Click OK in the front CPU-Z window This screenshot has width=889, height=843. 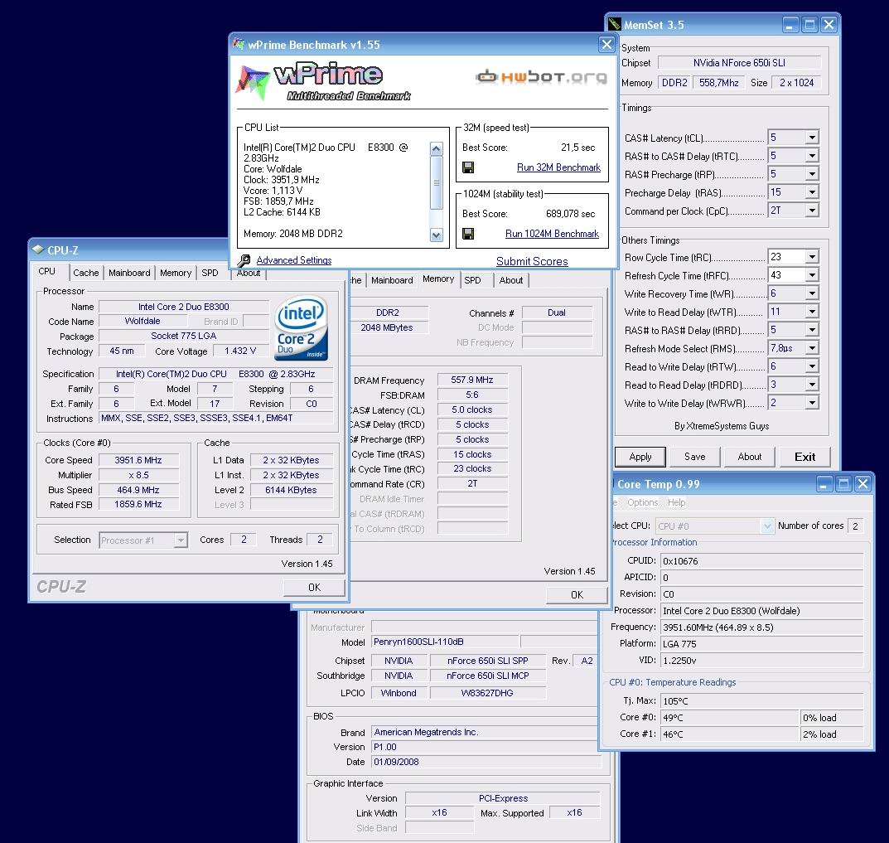coord(314,588)
